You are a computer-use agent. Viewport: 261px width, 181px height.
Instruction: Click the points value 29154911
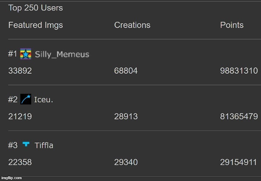pos(239,162)
